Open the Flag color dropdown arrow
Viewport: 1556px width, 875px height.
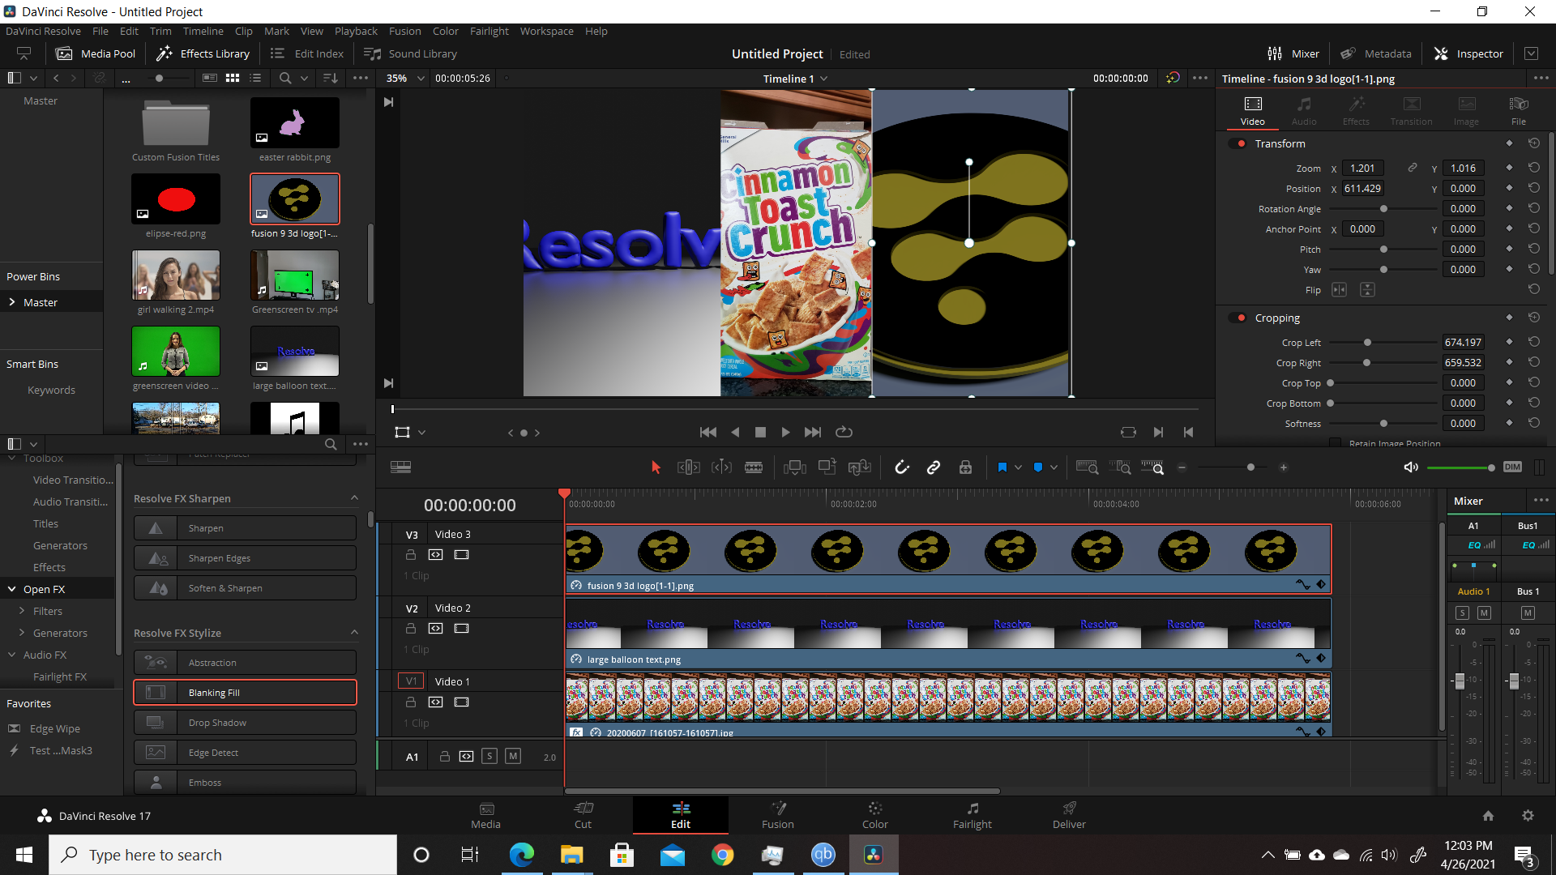click(1018, 467)
